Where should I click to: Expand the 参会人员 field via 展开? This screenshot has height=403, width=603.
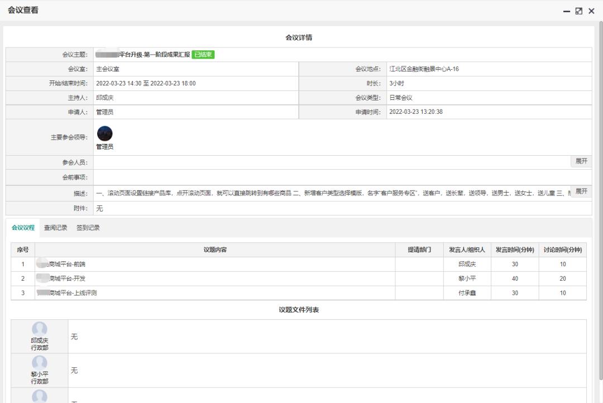coord(581,161)
